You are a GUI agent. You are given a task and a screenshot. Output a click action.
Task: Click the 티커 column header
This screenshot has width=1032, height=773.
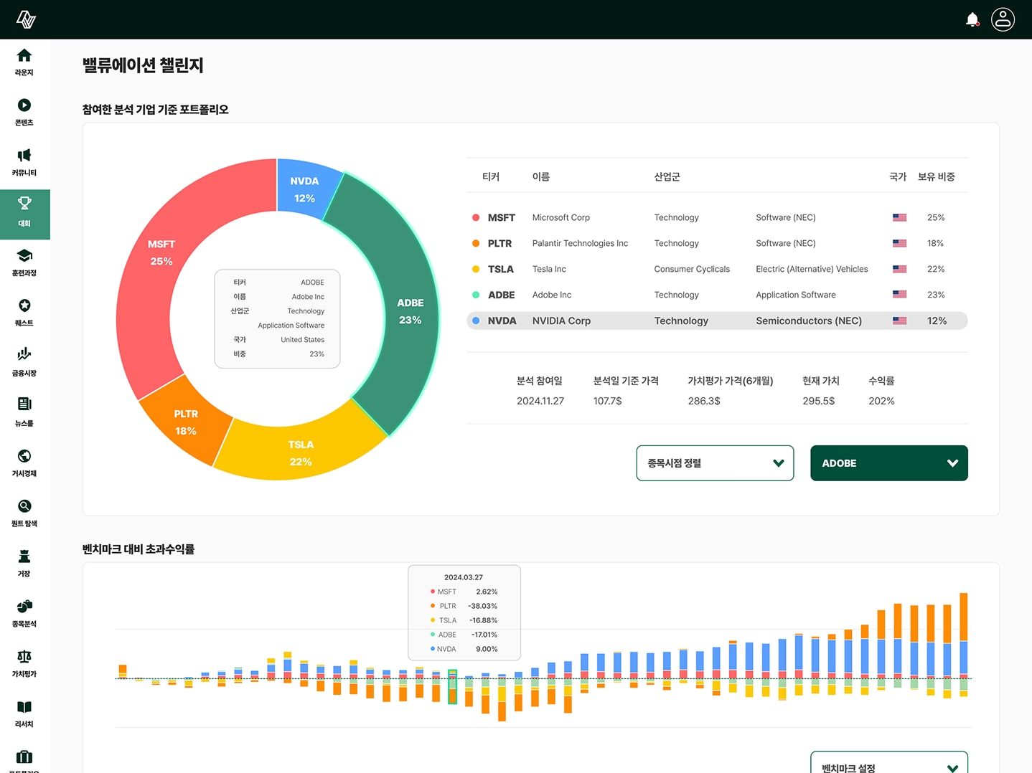(x=491, y=176)
